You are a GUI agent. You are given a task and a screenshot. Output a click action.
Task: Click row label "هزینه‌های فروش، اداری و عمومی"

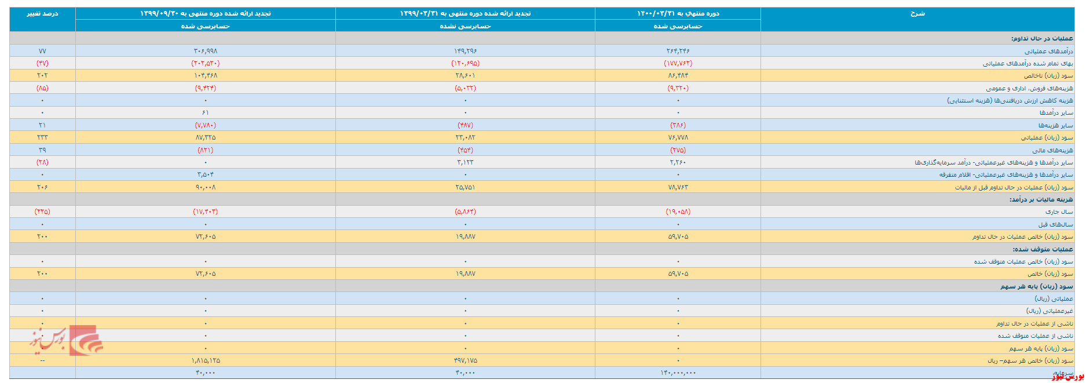(1030, 88)
